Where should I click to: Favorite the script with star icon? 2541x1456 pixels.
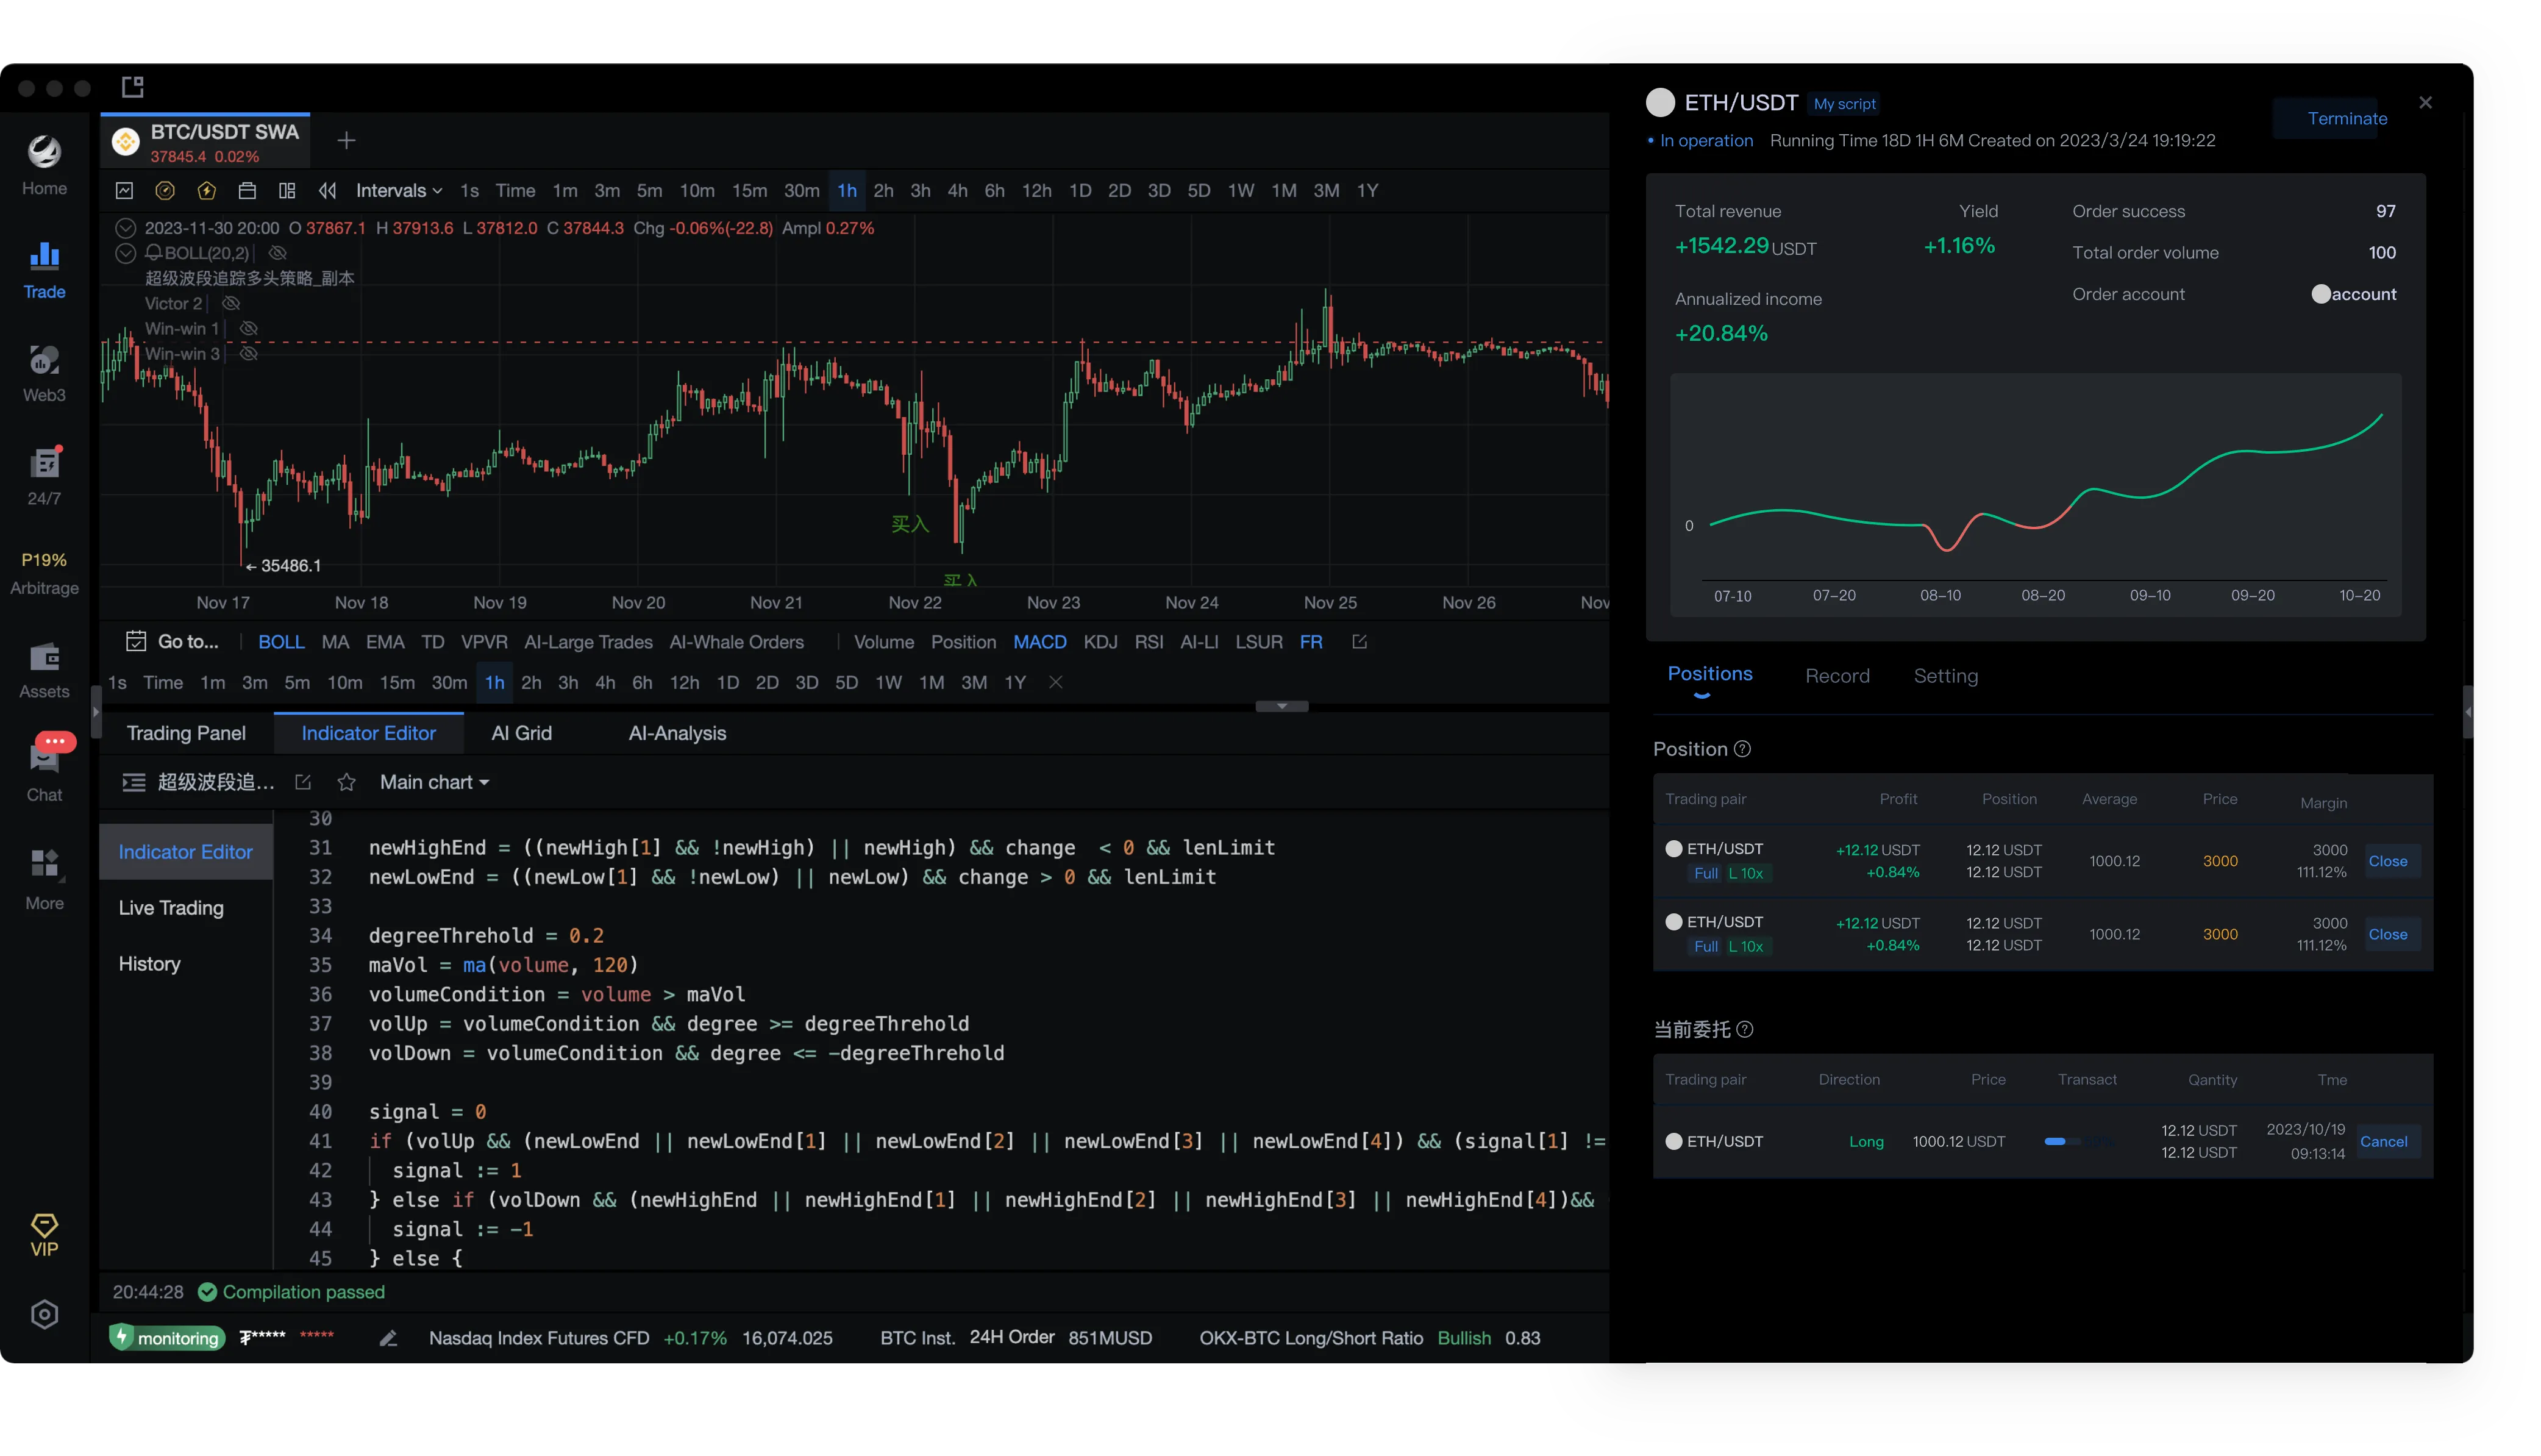[x=346, y=783]
